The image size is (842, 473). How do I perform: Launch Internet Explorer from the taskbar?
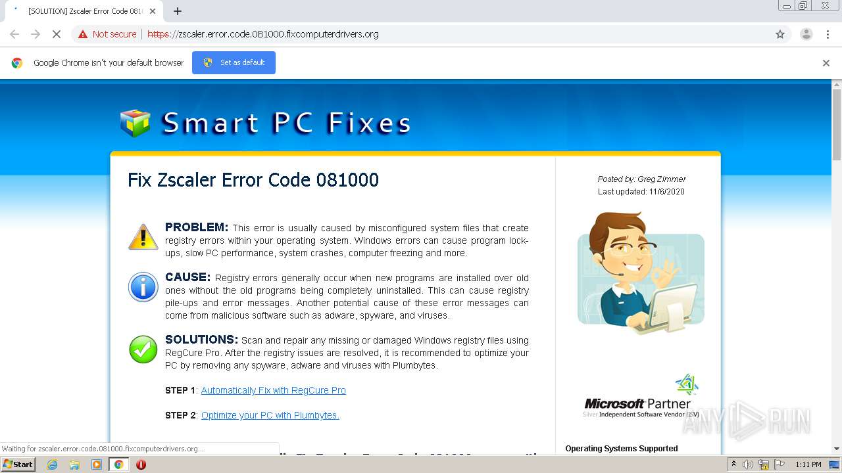[x=53, y=464]
